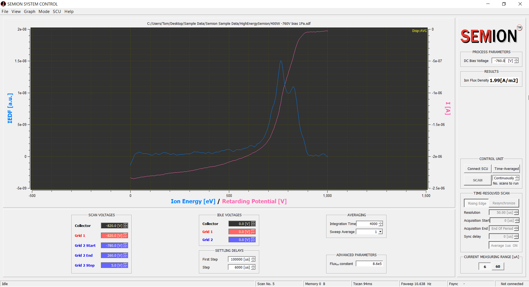Decrease Grid 2 Step with down arrow

[x=126, y=267]
